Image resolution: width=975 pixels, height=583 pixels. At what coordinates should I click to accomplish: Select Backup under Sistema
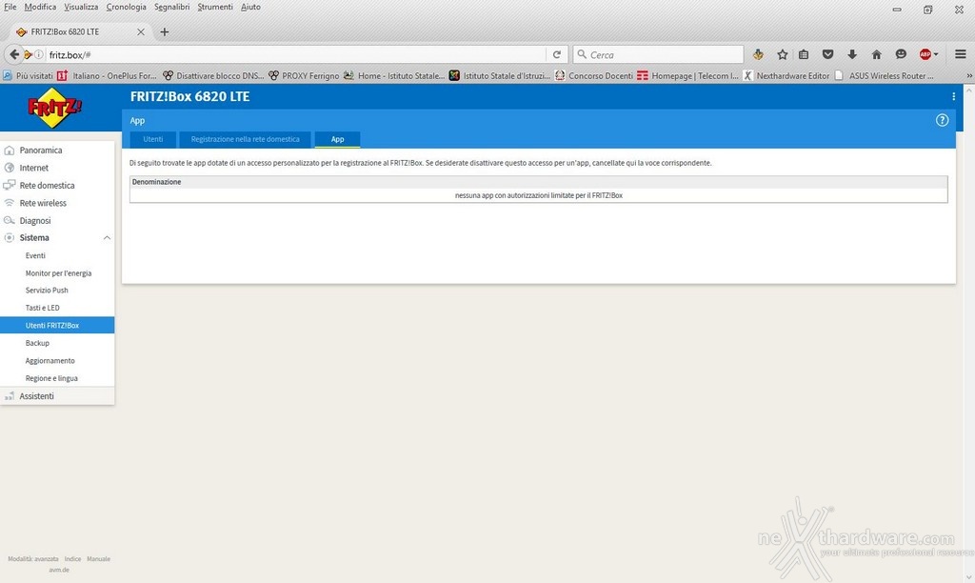[x=37, y=343]
